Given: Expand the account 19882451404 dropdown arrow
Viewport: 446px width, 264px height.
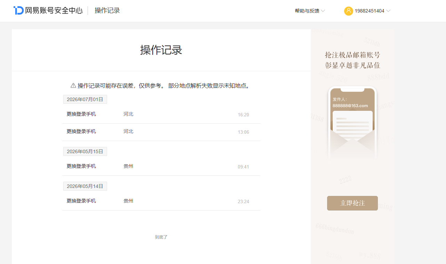Looking at the screenshot, I should tap(388, 11).
